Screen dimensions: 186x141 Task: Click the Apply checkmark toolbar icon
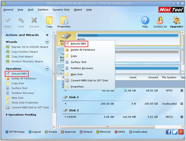pos(8,20)
